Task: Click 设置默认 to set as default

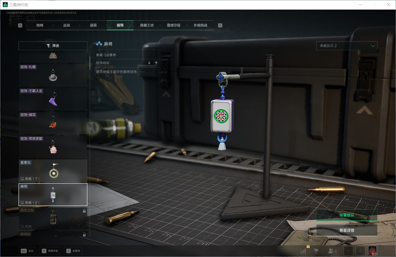Action: tap(347, 215)
